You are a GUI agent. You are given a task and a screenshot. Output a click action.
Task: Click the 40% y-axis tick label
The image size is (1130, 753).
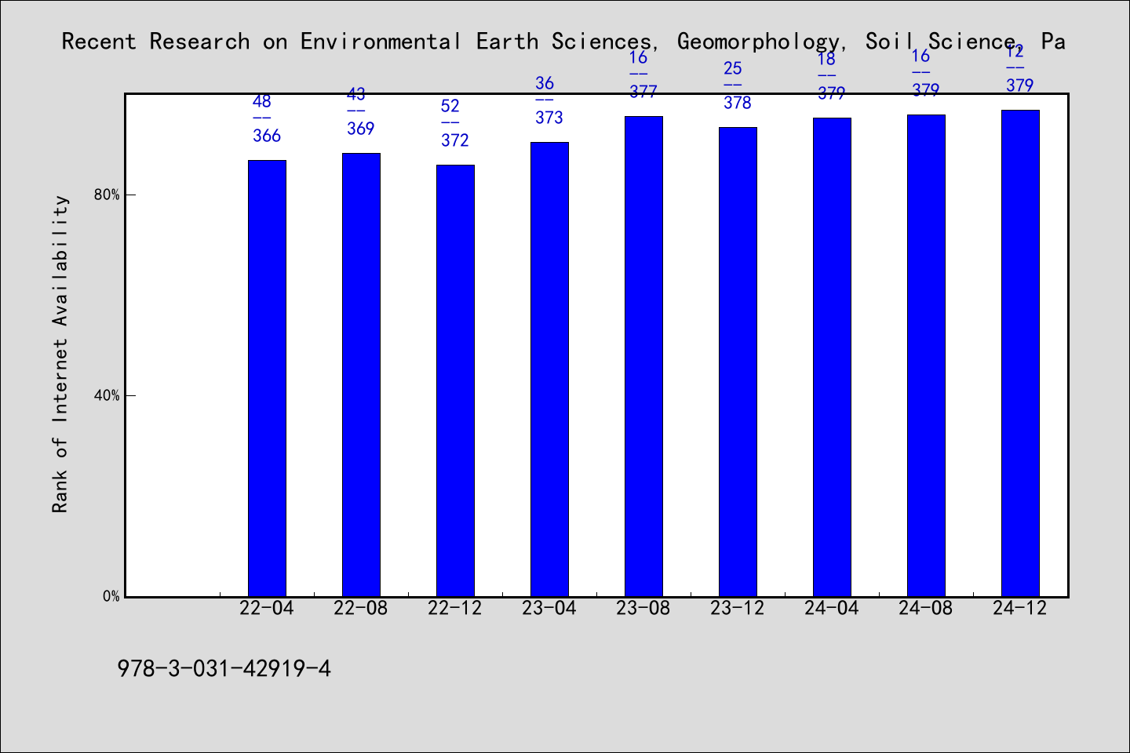107,395
